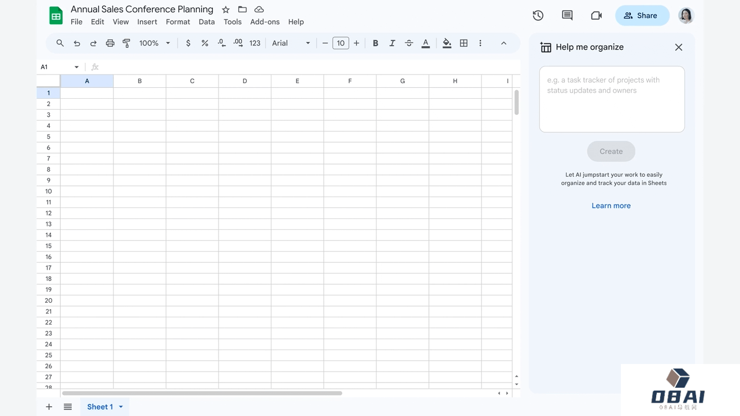
Task: Expand the Arial font dropdown
Action: pyautogui.click(x=291, y=43)
